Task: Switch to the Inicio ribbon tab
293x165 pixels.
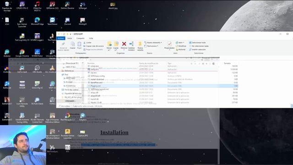Action: [x=70, y=38]
